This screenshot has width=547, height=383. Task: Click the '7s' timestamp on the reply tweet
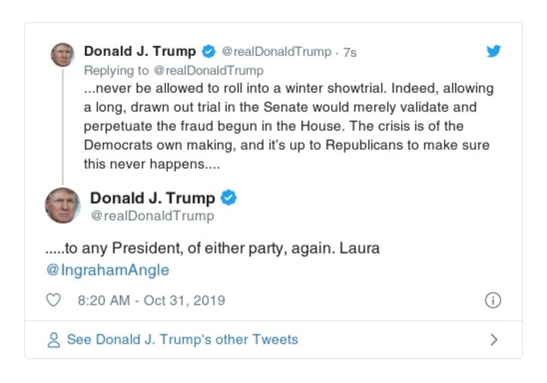coord(349,53)
